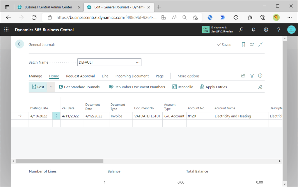Click the page's vertical scrollbar
The image size is (298, 187).
pyautogui.click(x=285, y=110)
